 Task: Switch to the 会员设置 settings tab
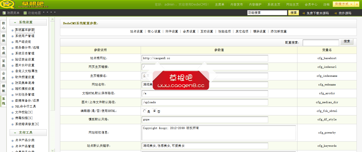190,31
